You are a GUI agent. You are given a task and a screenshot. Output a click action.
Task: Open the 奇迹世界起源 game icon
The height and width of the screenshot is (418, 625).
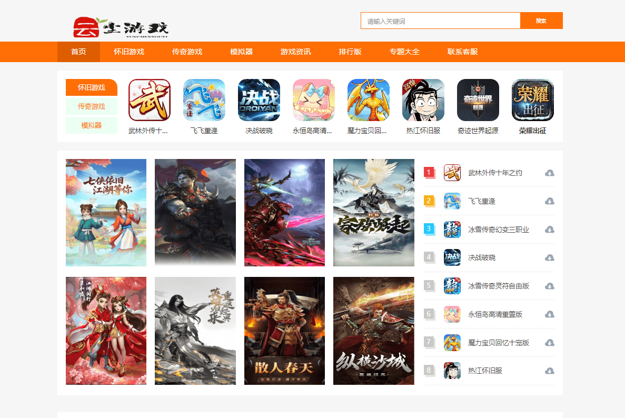click(478, 100)
